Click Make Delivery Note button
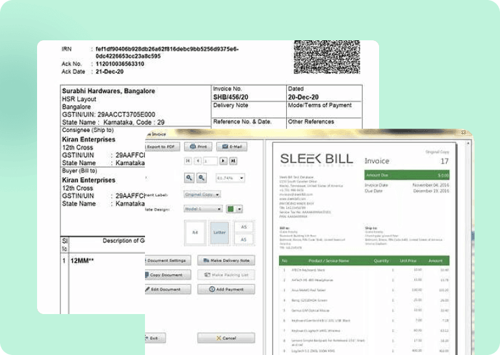The image size is (500, 355). [226, 260]
